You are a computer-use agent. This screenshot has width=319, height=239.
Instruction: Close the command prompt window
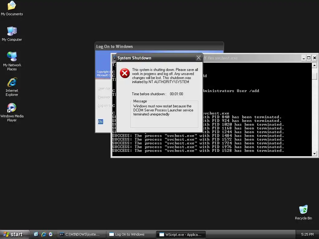(x=314, y=58)
